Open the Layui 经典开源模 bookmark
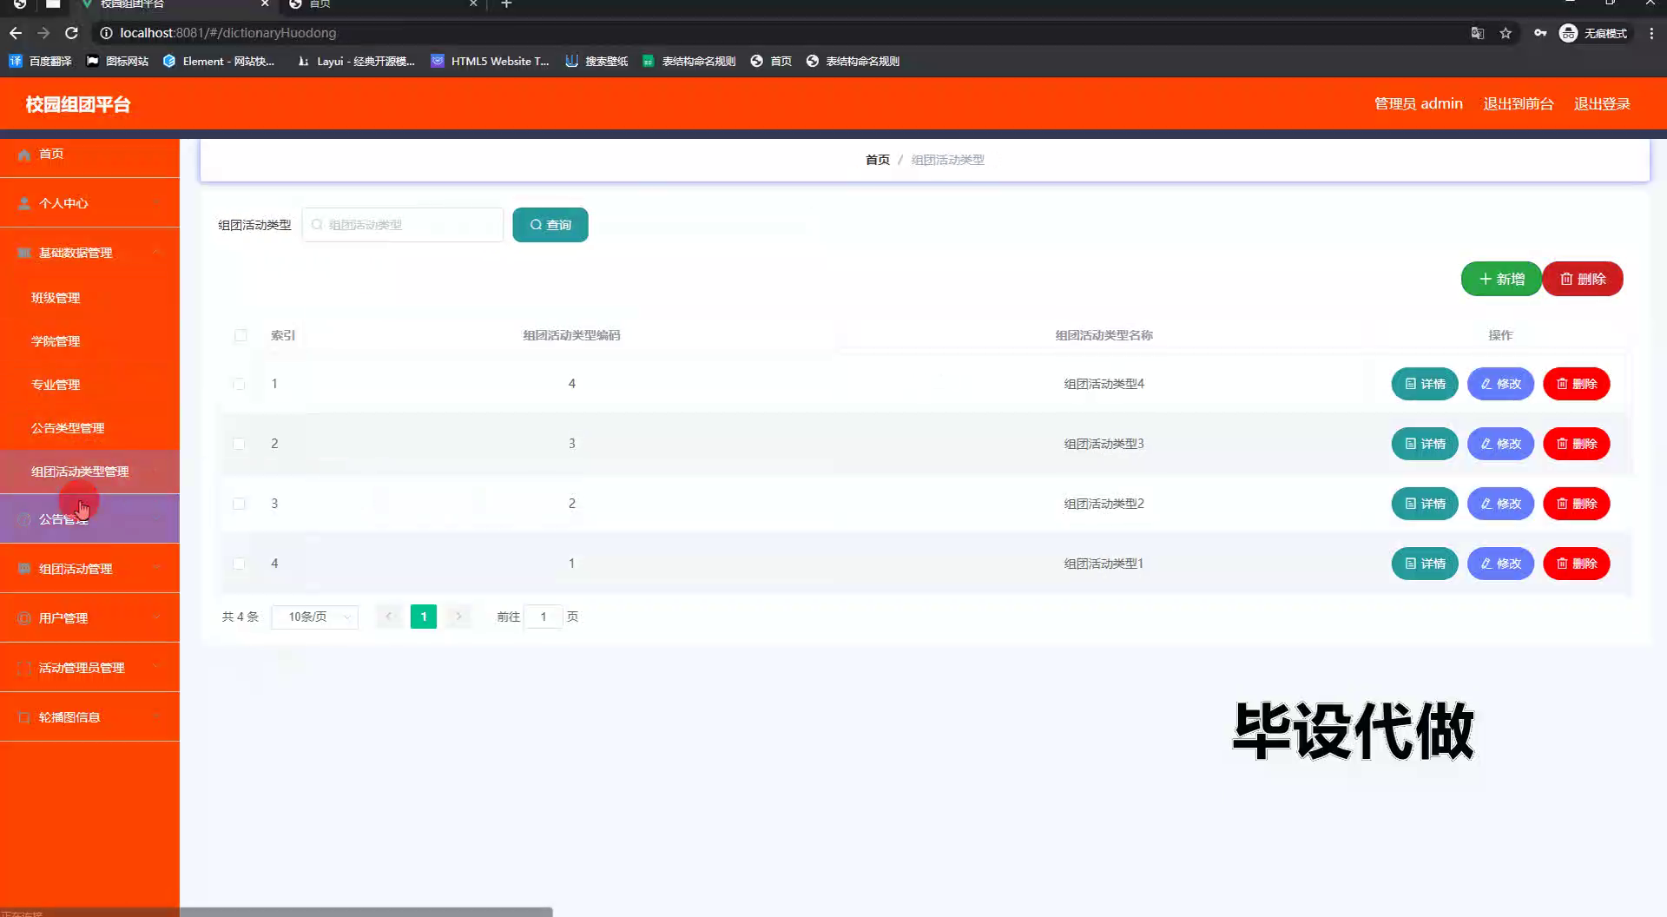Screen dimensions: 1667x917 [x=356, y=61]
